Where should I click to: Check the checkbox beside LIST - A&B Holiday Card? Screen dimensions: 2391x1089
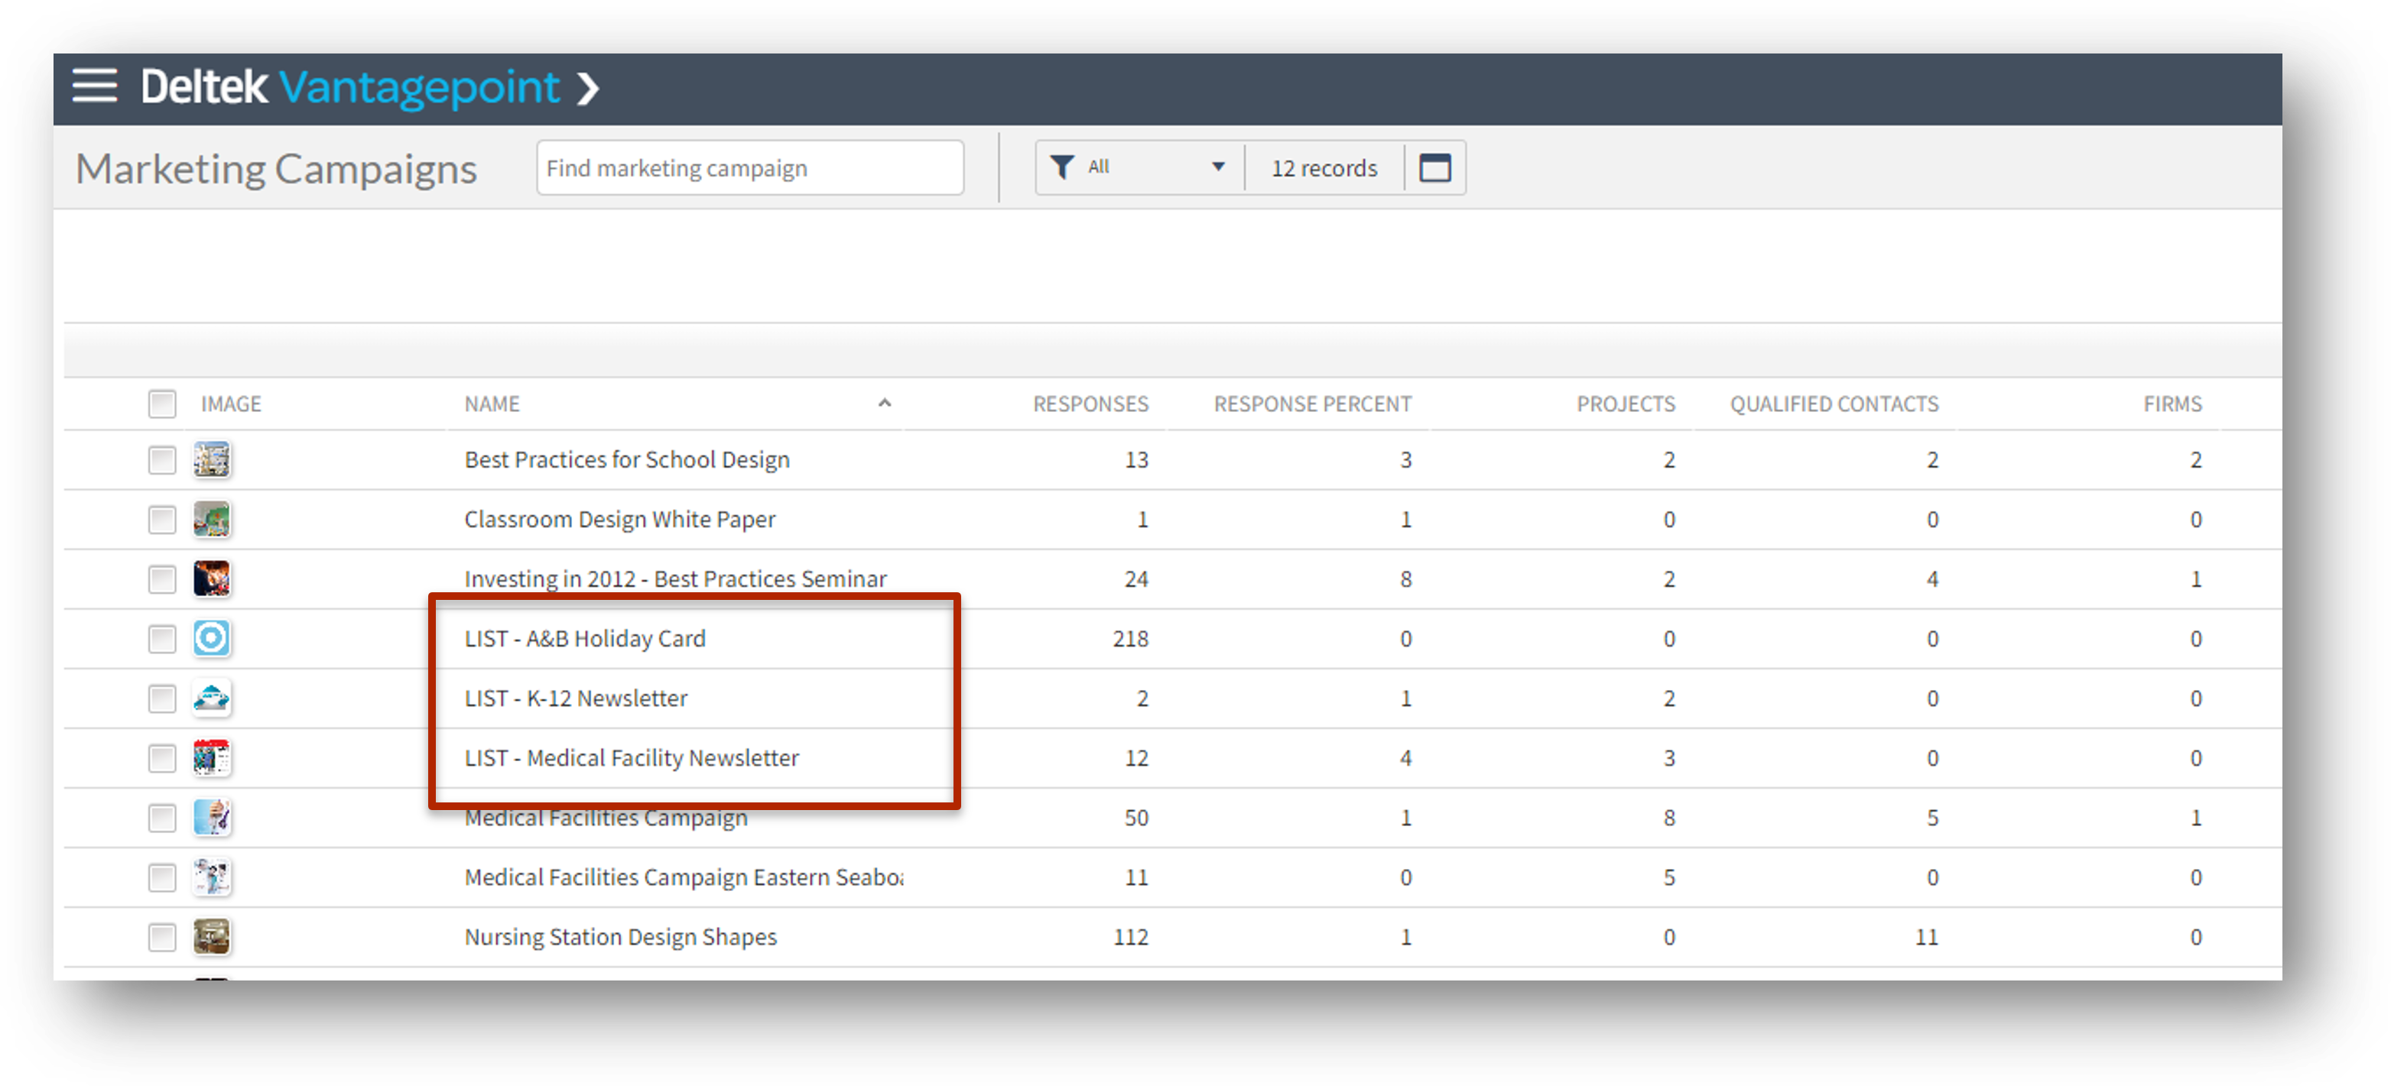click(x=161, y=638)
